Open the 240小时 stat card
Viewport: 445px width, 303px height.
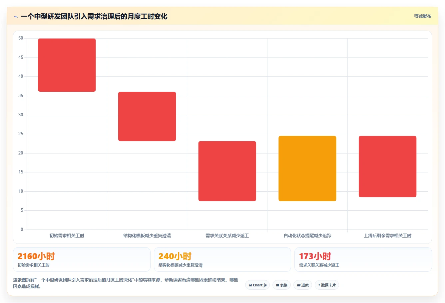[x=222, y=259]
